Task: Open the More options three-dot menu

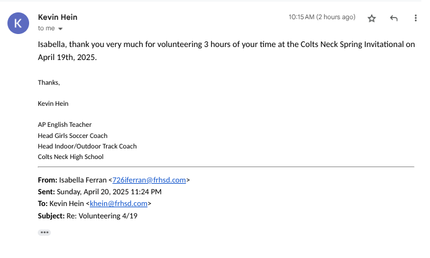Action: (416, 19)
